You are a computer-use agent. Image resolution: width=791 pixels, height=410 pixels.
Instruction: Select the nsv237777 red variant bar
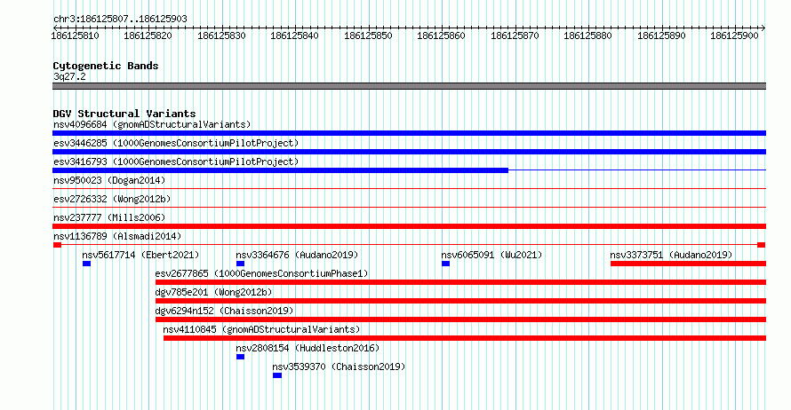point(409,226)
